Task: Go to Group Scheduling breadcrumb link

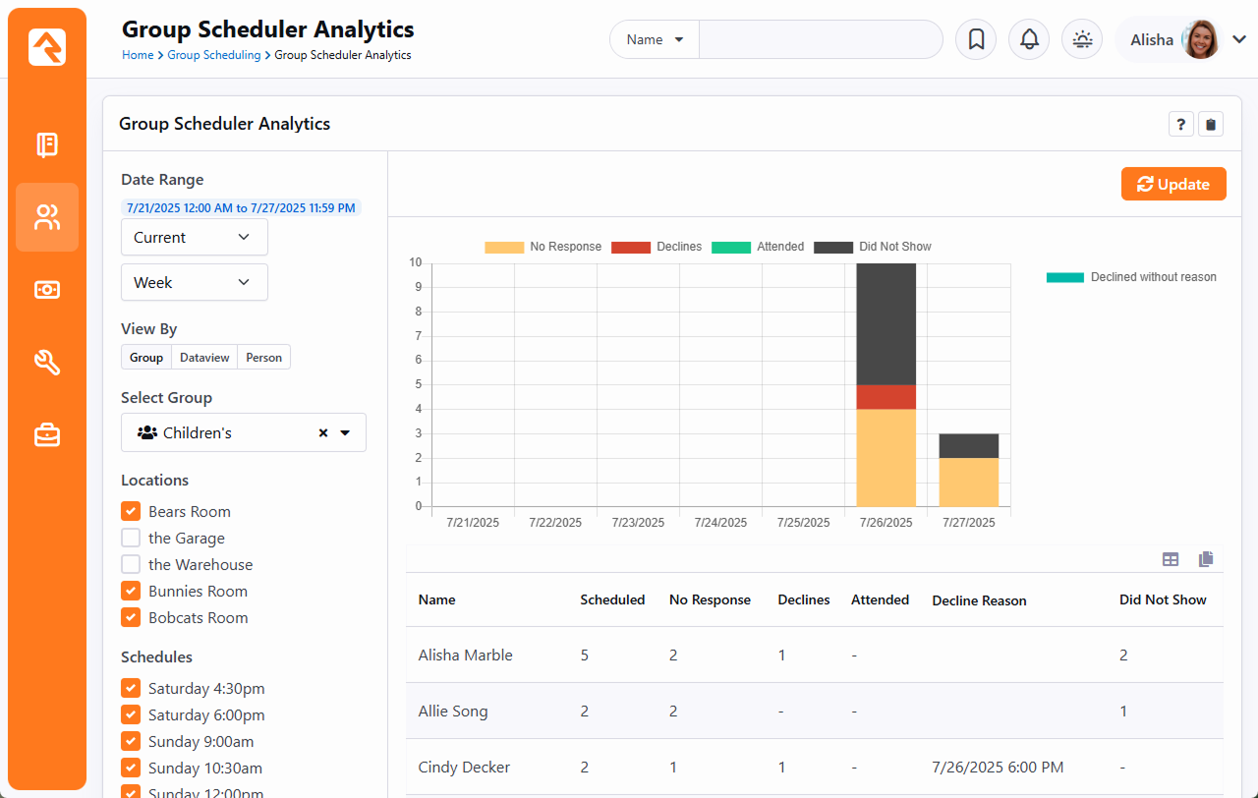Action: 213,55
